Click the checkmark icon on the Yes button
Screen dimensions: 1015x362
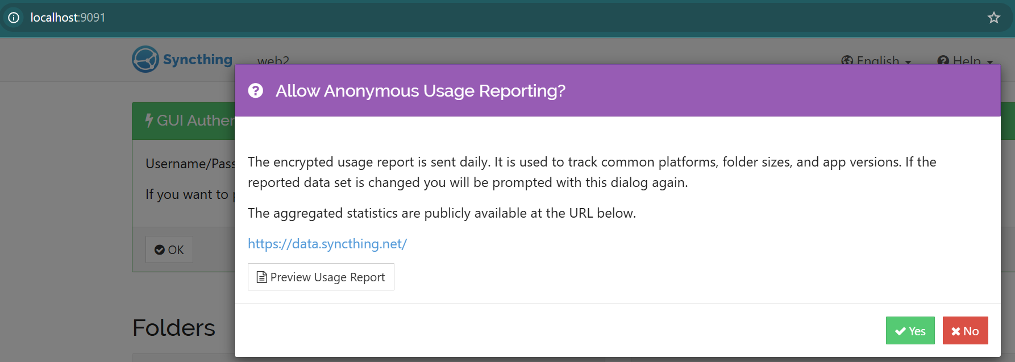click(900, 331)
